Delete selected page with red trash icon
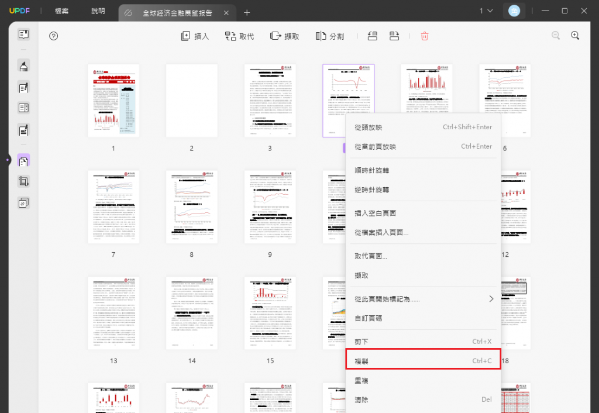Viewport: 599px width, 413px height. coord(425,36)
